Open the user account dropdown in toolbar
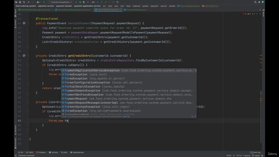 (38, 2)
